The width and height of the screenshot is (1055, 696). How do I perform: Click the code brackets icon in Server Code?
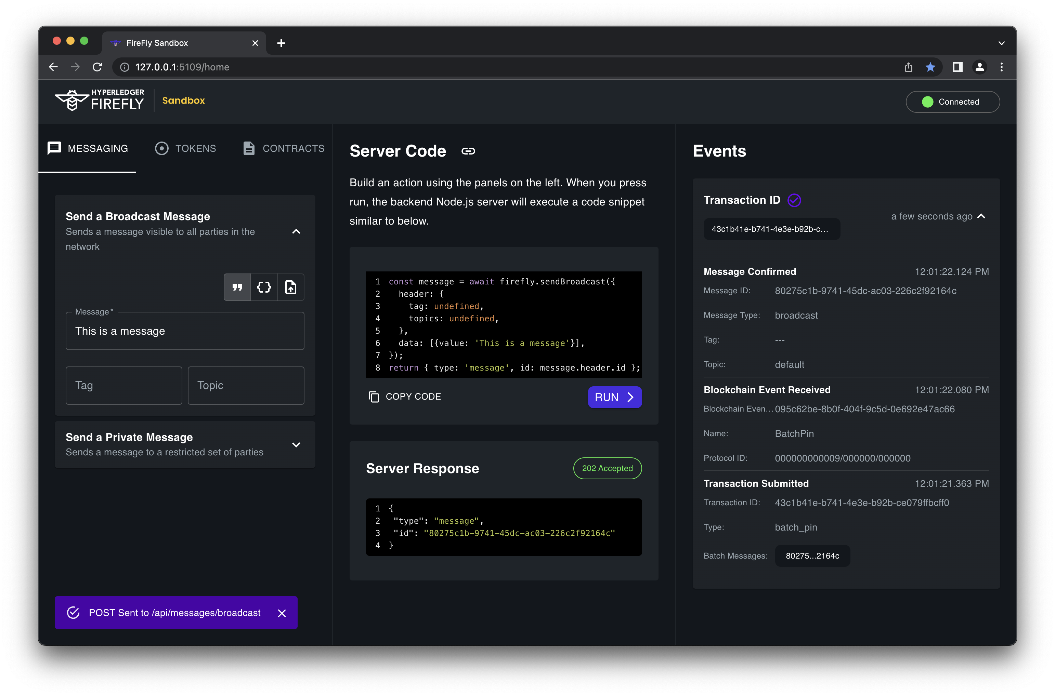pos(263,287)
